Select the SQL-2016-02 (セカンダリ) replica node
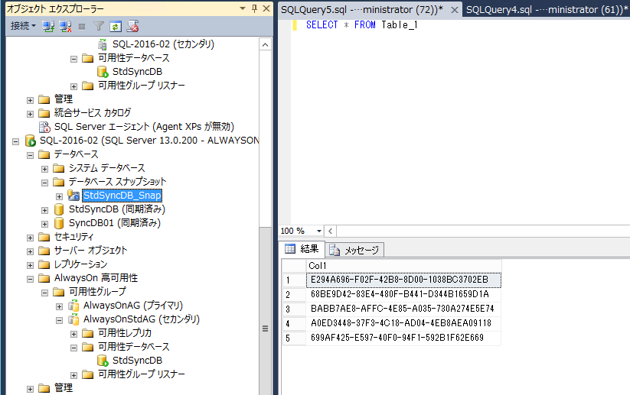 [x=163, y=44]
